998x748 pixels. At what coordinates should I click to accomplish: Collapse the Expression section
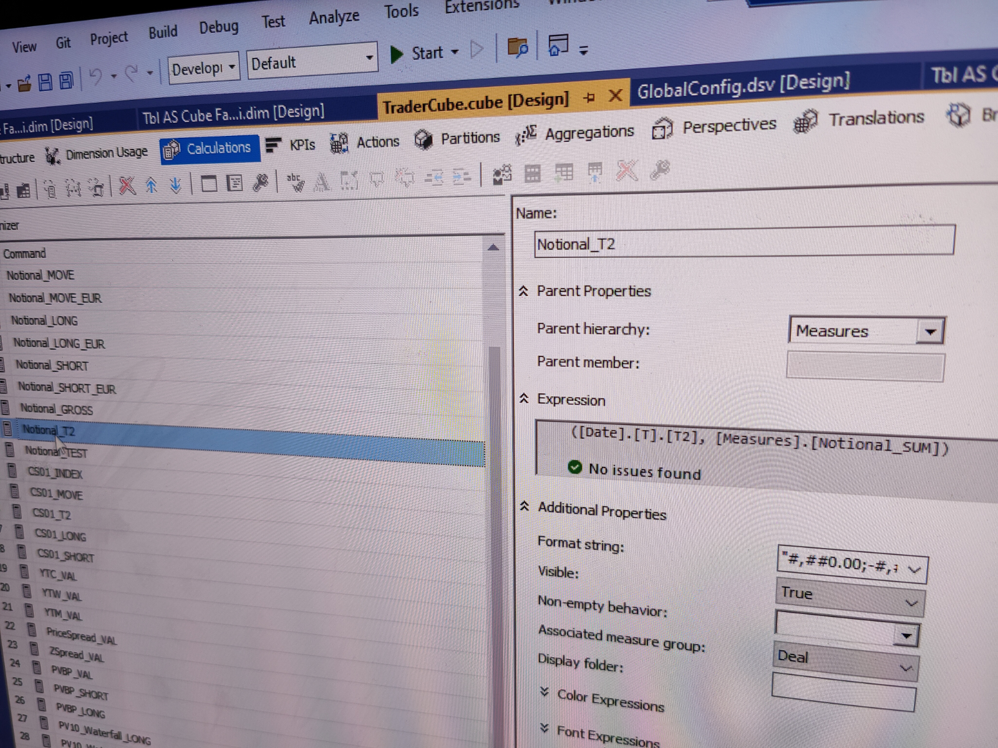point(524,398)
